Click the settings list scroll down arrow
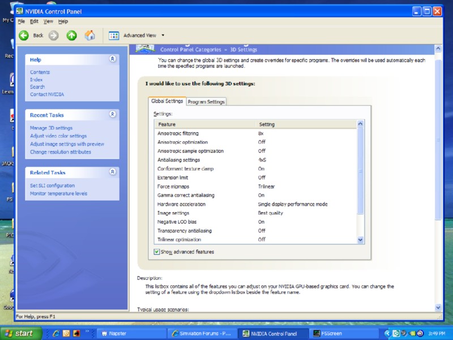The width and height of the screenshot is (453, 340). pyautogui.click(x=361, y=240)
